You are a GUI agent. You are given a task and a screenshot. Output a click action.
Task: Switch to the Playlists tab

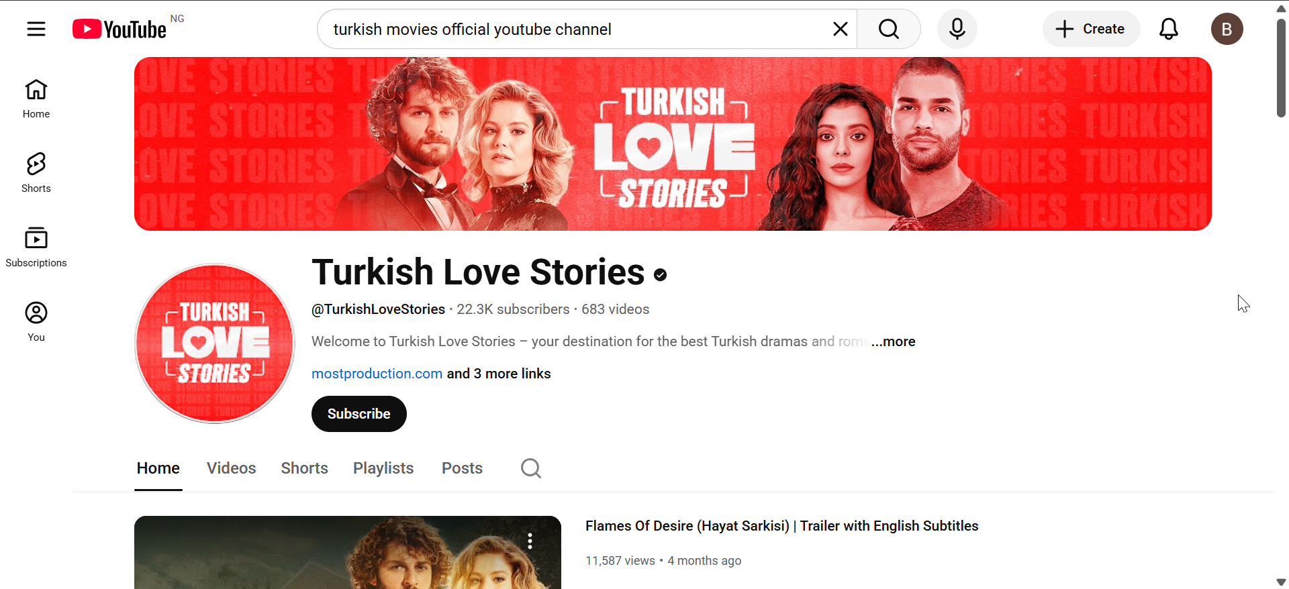(383, 468)
